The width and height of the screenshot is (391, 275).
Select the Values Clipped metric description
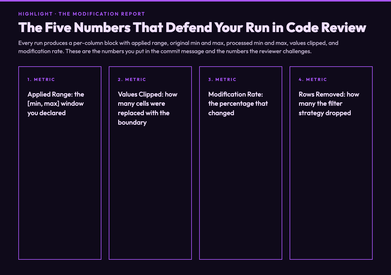tap(148, 108)
